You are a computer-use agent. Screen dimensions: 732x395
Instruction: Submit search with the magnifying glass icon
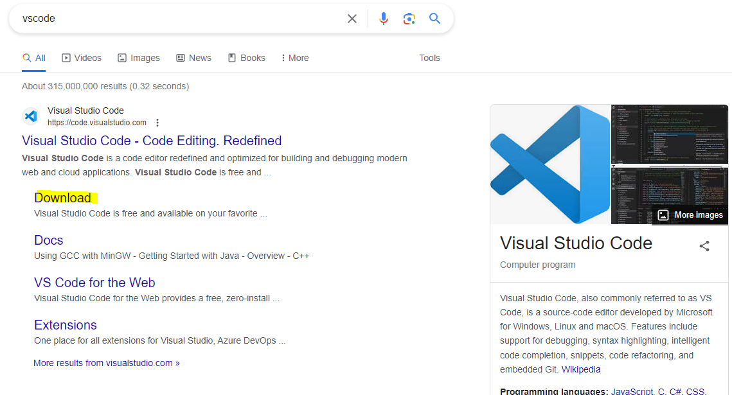(x=434, y=19)
